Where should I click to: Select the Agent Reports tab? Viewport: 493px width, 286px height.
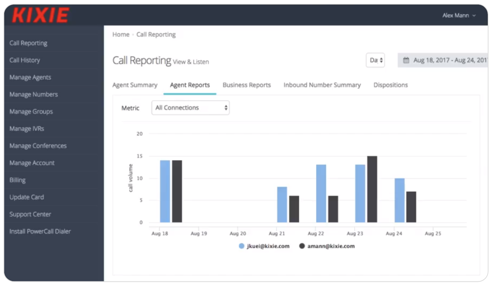tap(190, 85)
